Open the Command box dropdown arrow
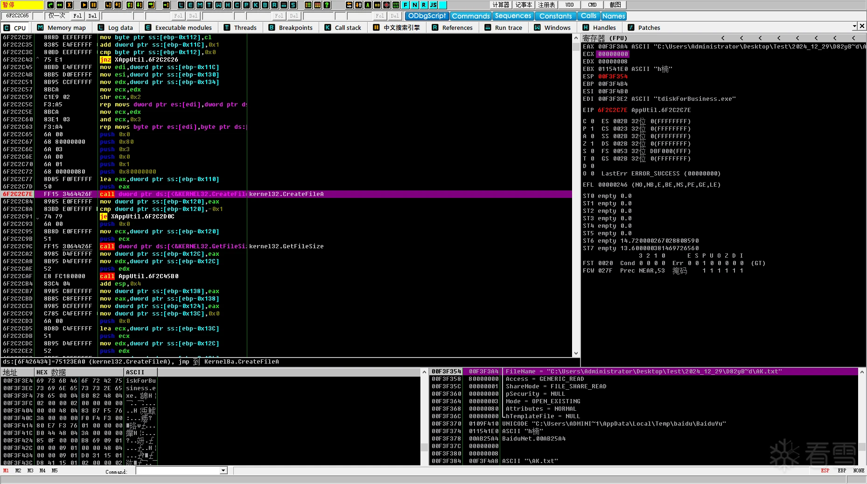Screen dimensions: 867x484 coord(224,470)
